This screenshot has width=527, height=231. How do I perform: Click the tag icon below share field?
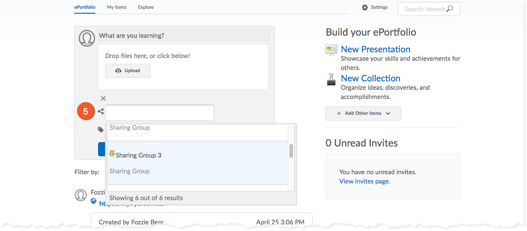(101, 129)
